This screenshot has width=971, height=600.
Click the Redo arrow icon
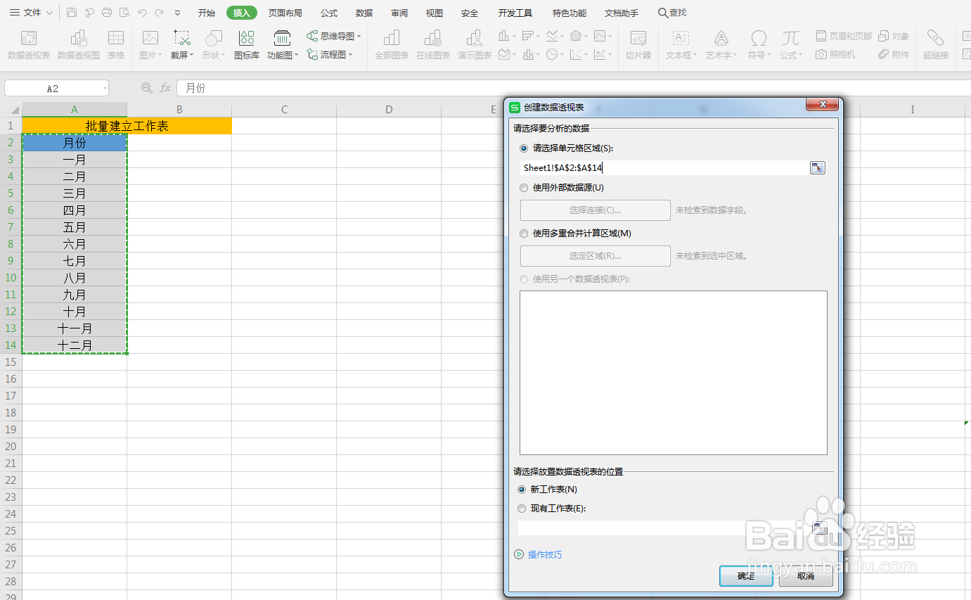[x=160, y=13]
